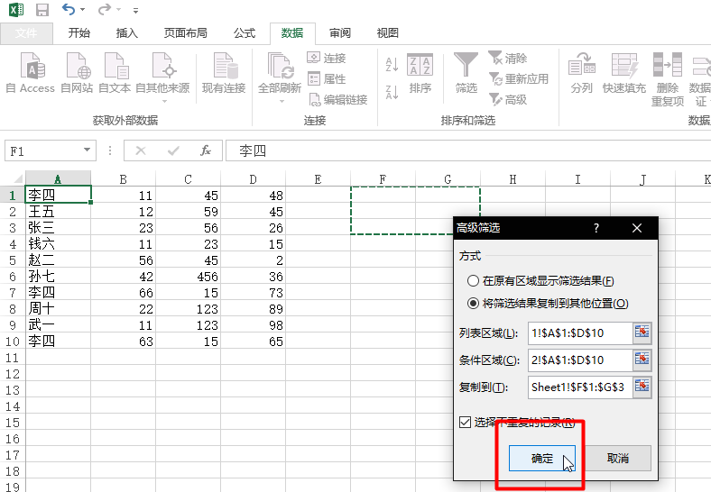
Task: Expand the Customize Quick Access Toolbar menu
Action: pos(135,10)
